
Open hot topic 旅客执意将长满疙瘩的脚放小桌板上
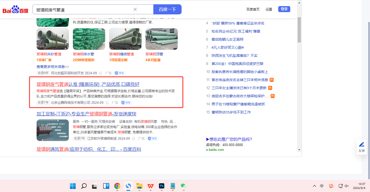coord(240,72)
